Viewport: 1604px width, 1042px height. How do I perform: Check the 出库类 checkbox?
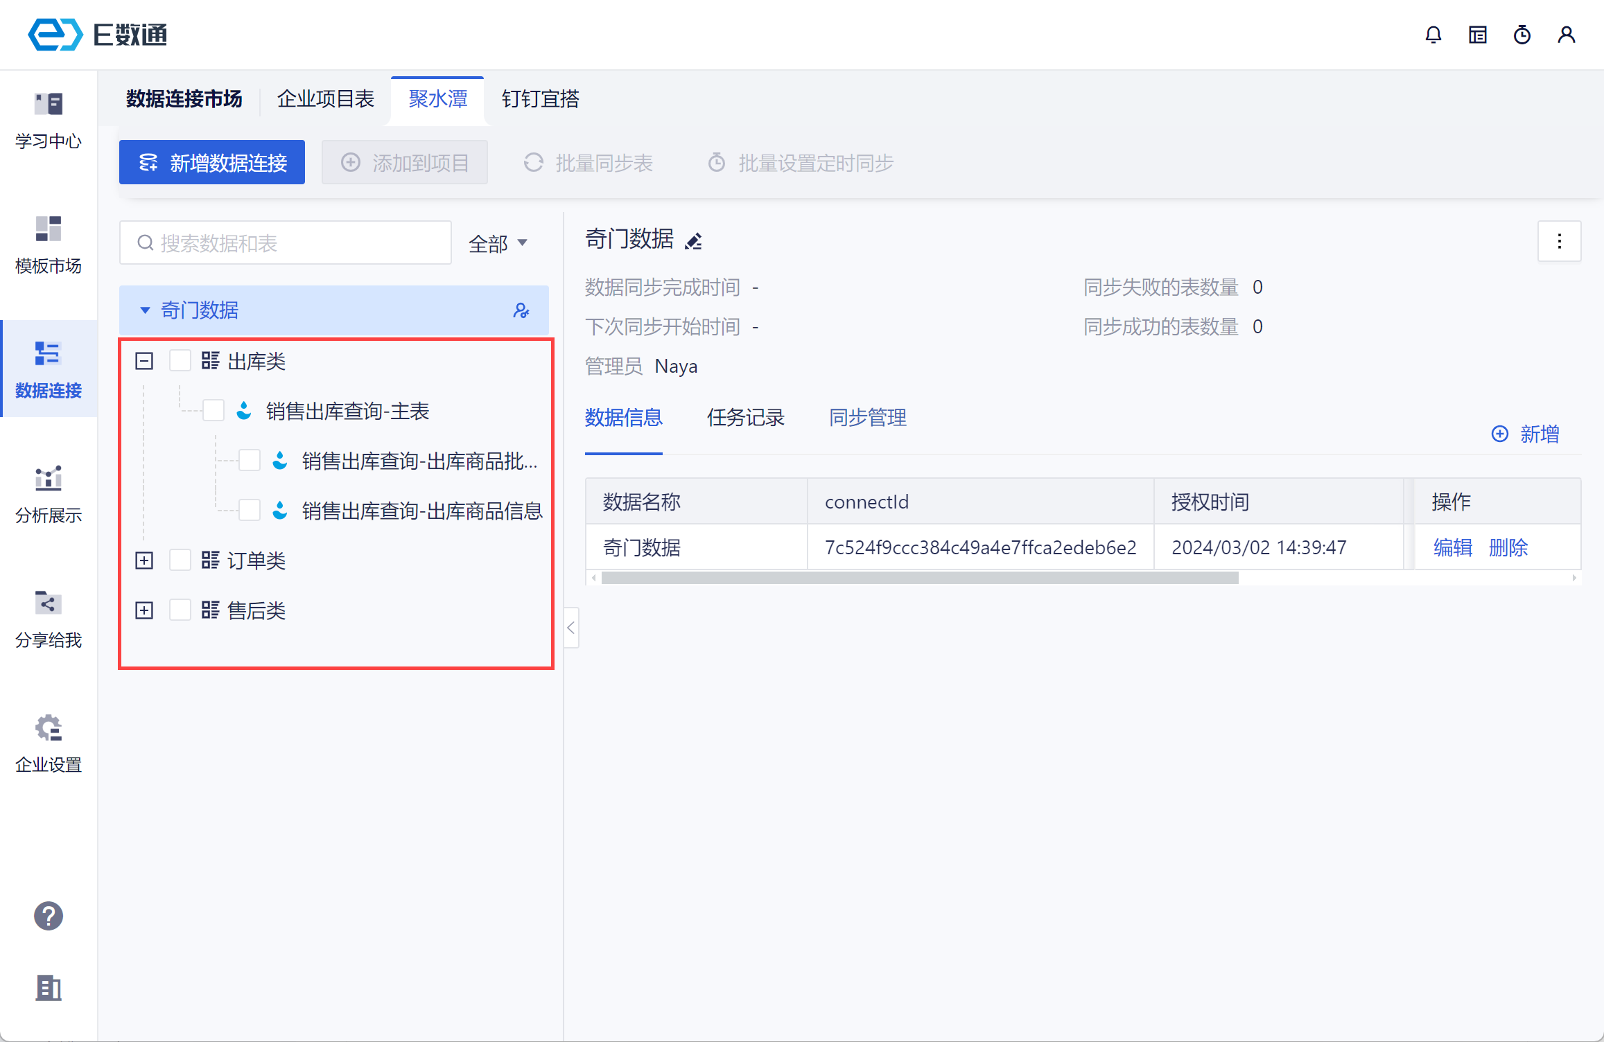tap(180, 360)
